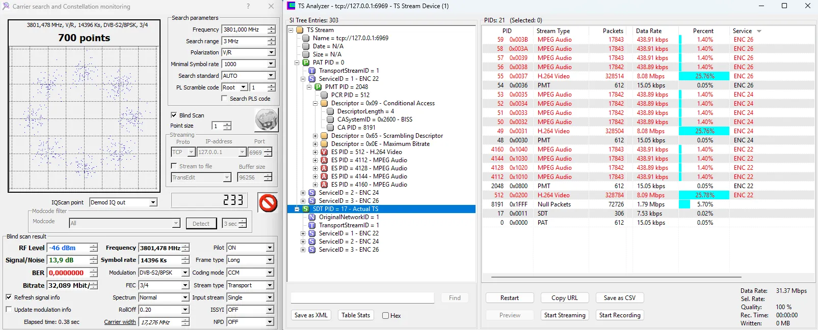Screen dimensions: 818x330
Task: Click the Start Recording button
Action: [619, 315]
